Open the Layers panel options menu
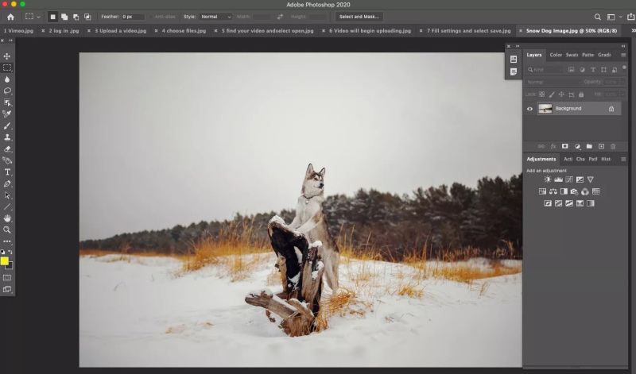 pos(622,55)
